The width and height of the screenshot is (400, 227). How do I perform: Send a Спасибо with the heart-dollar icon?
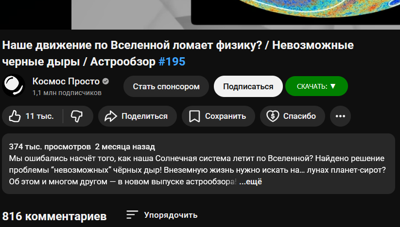coord(273,116)
